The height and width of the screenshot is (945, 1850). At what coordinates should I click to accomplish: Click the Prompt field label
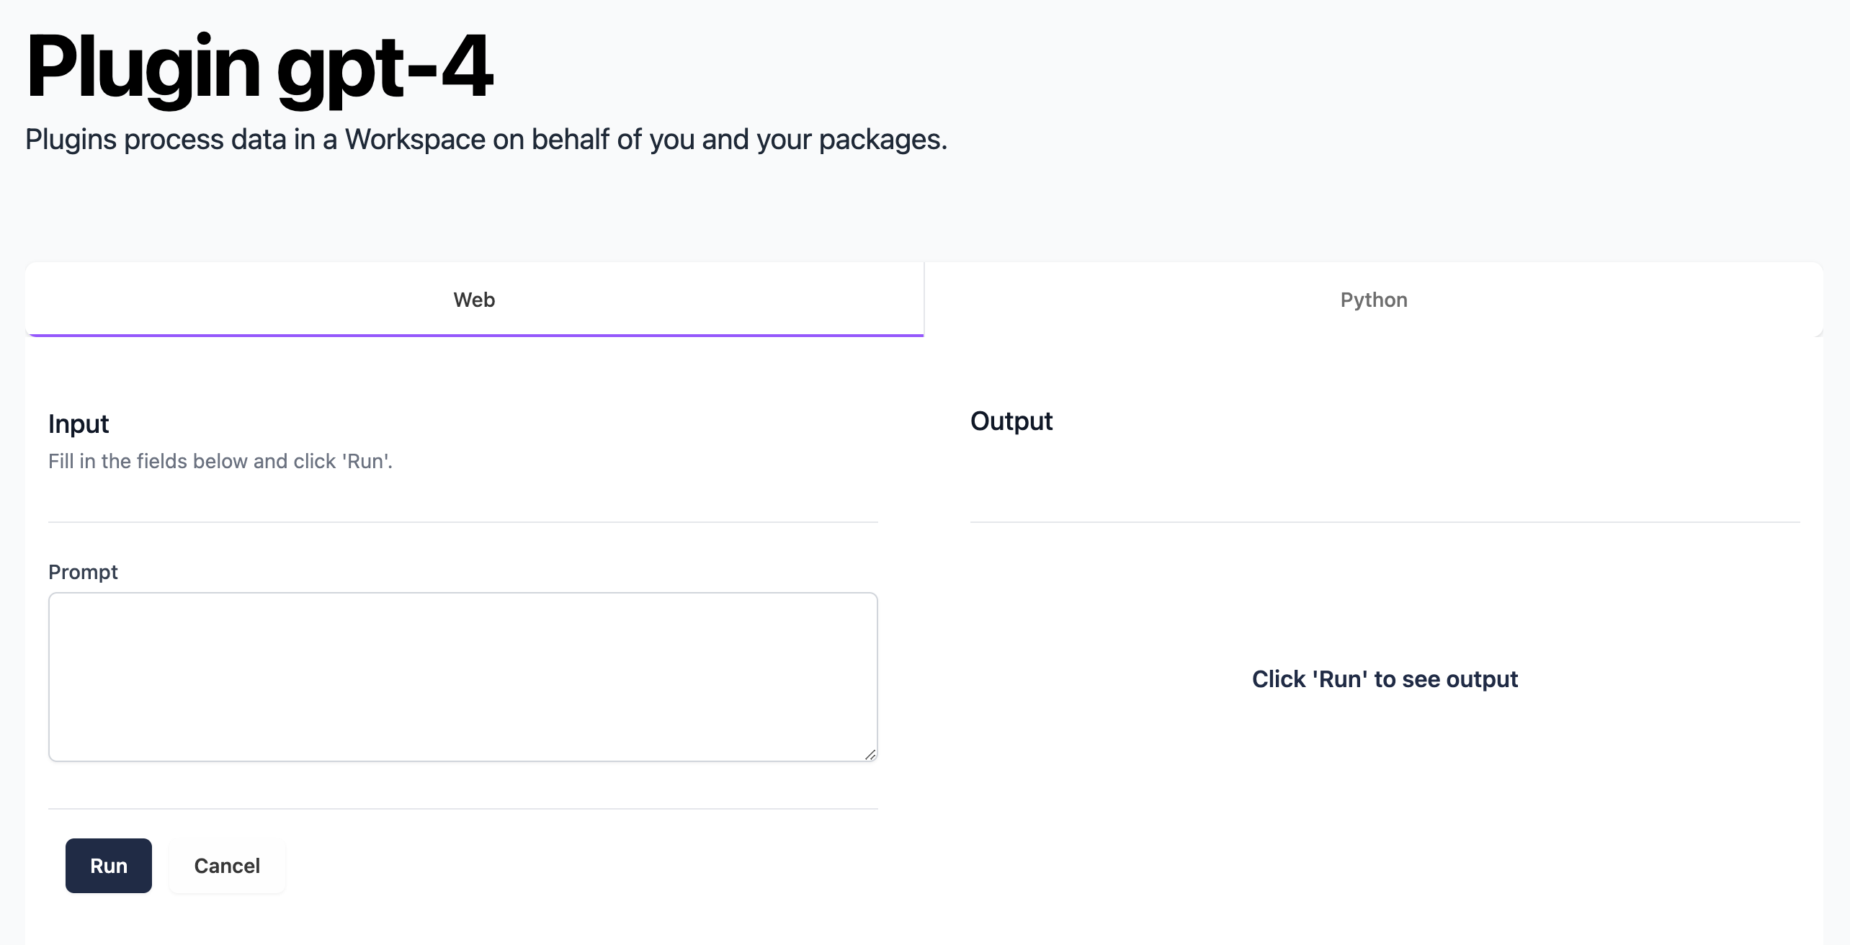[x=83, y=572]
